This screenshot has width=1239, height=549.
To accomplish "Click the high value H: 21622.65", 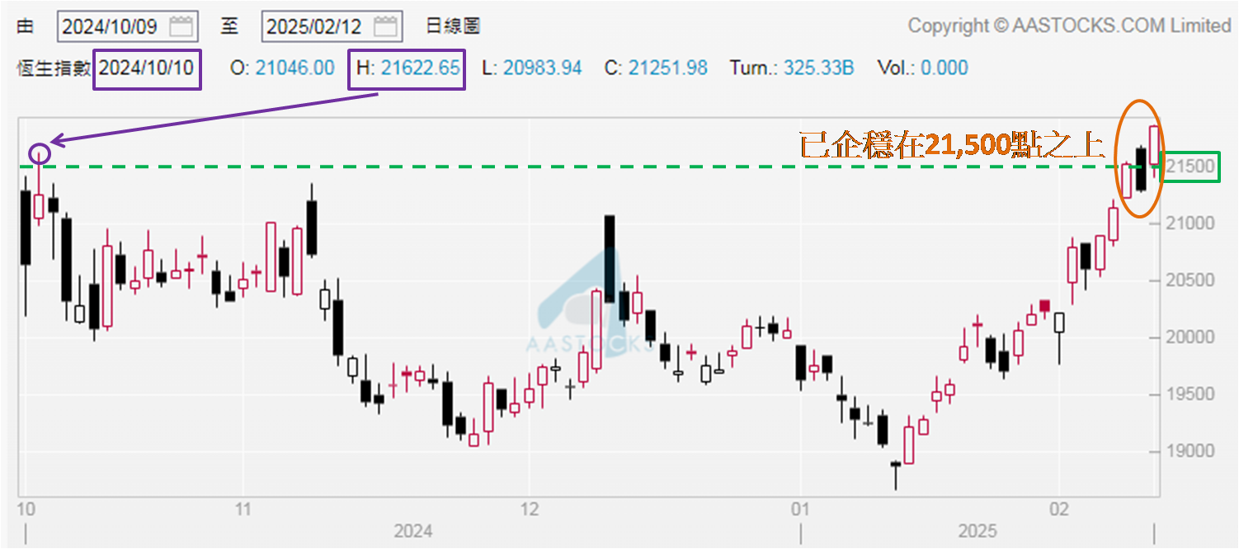I will point(408,68).
